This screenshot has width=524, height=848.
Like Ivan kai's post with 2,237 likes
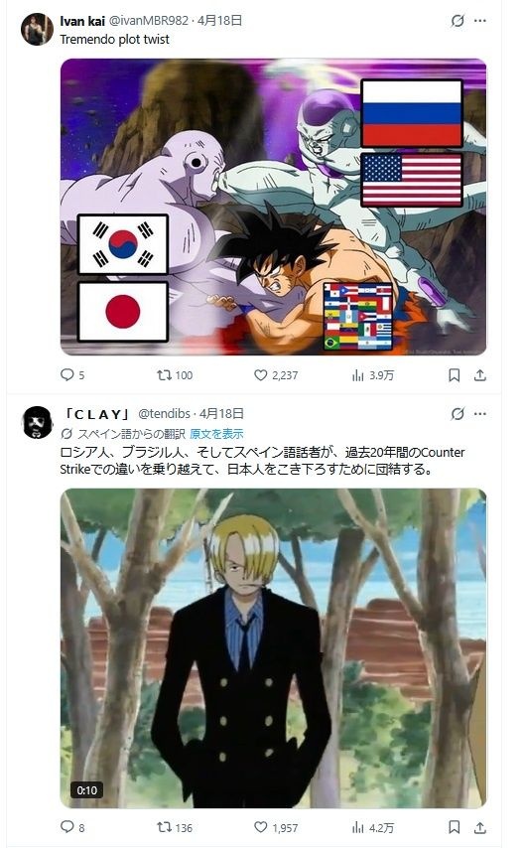coord(276,374)
